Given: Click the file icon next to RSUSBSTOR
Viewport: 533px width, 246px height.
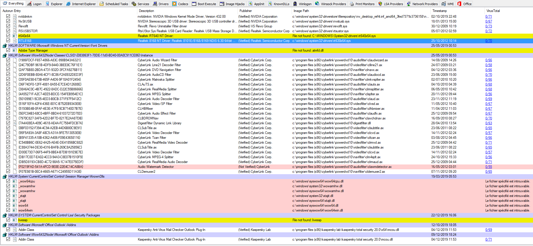Looking at the screenshot, I should [15, 31].
